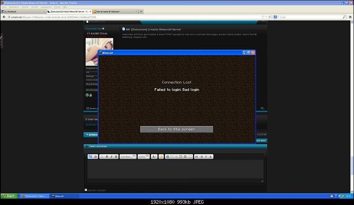The height and width of the screenshot is (205, 354).
Task: Insert link with globe icon
Action: coord(167,157)
